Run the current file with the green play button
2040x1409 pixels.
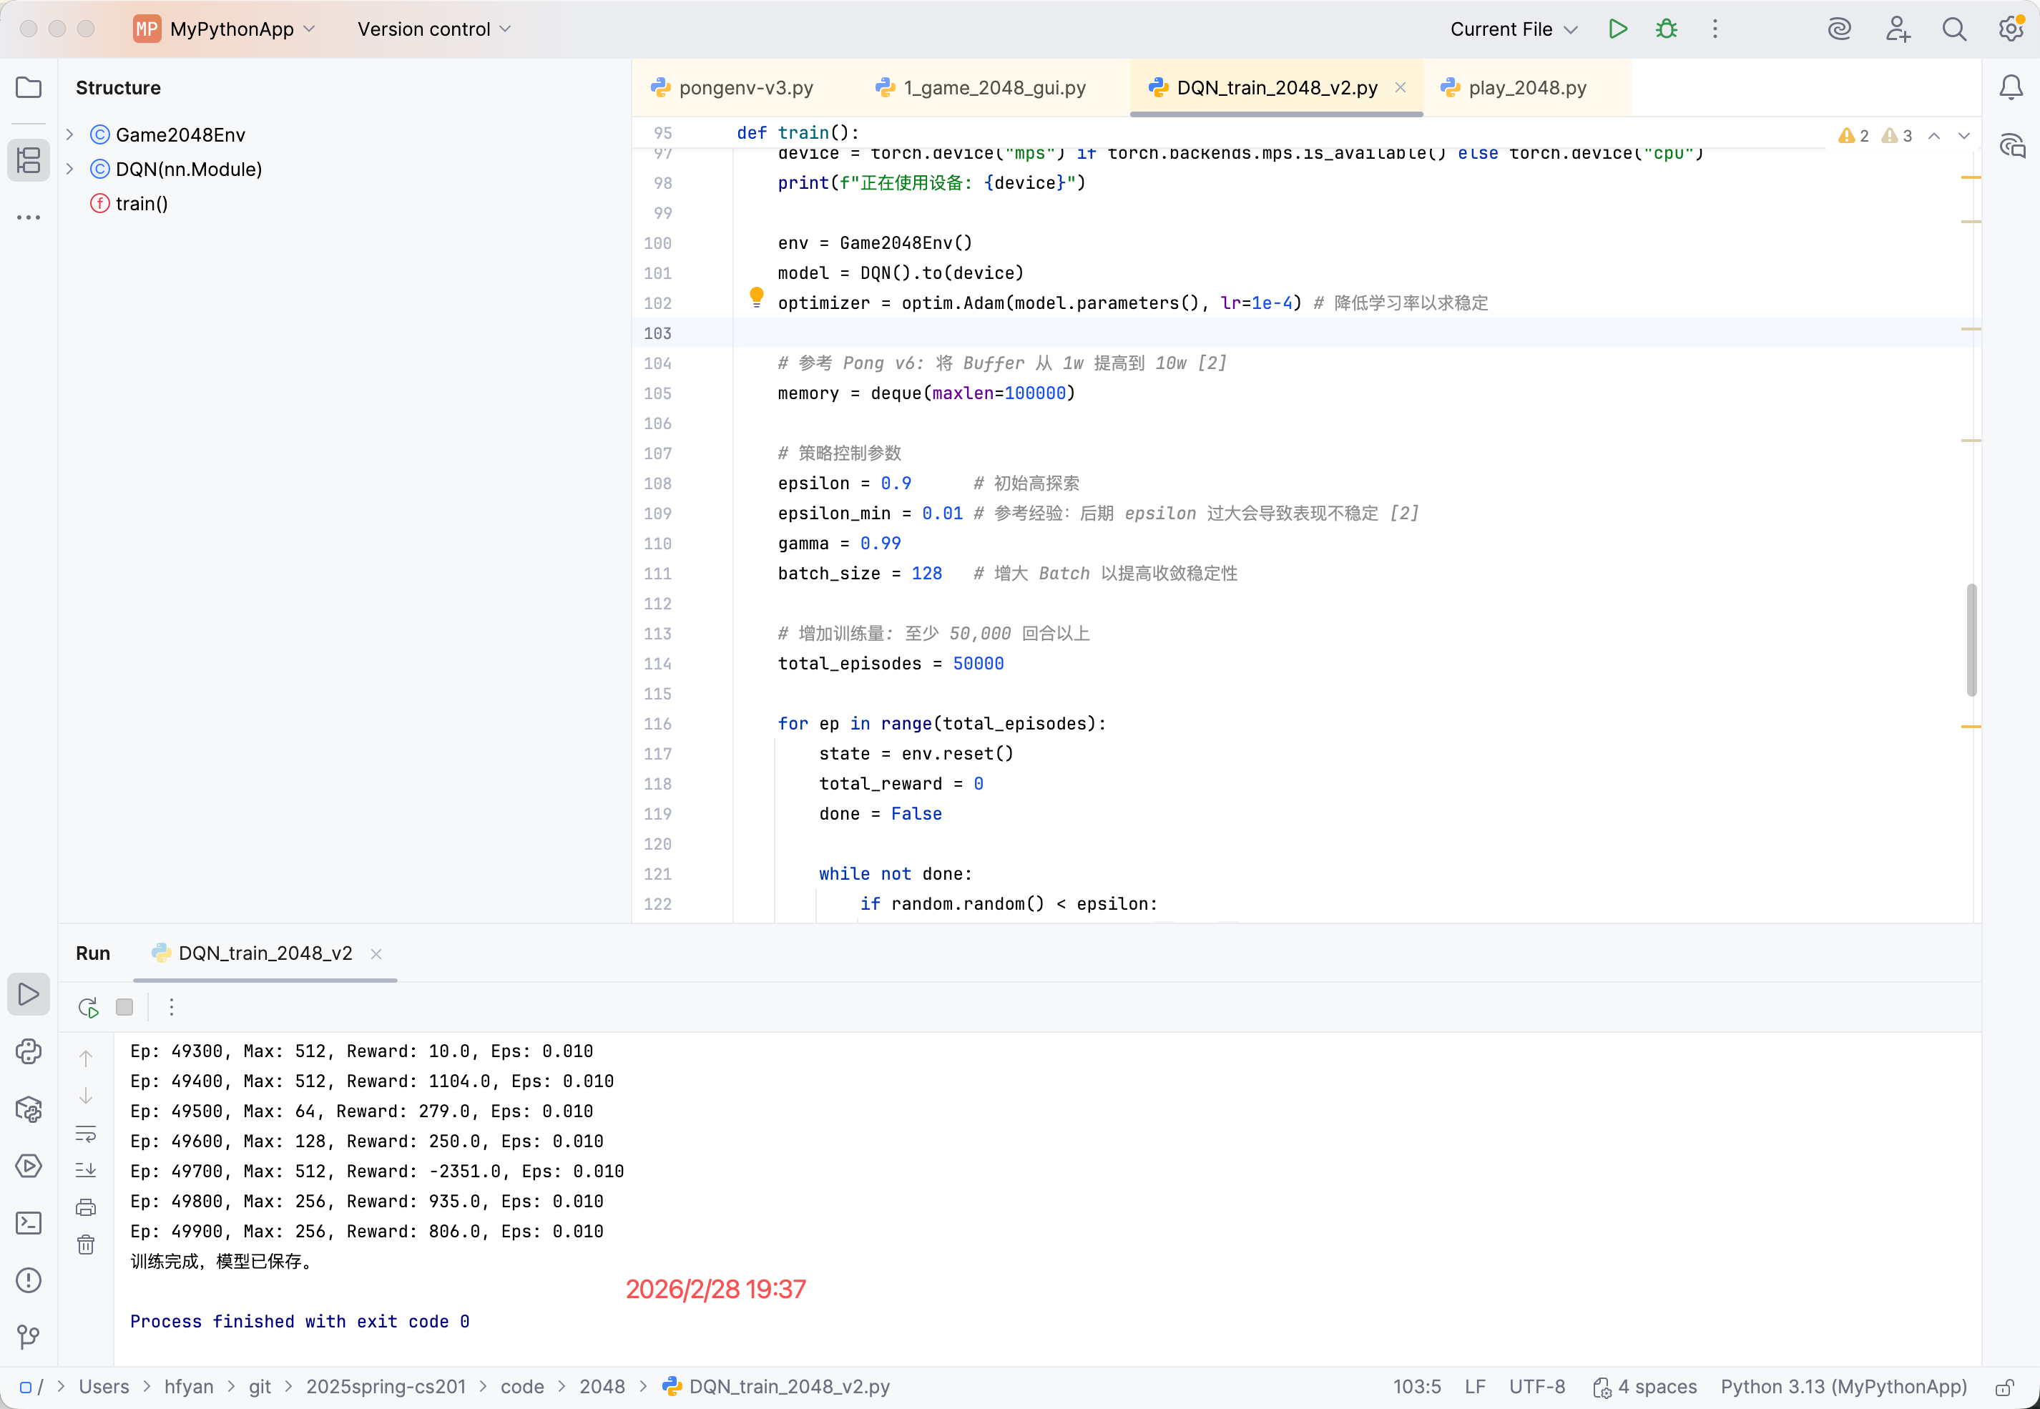click(1617, 29)
